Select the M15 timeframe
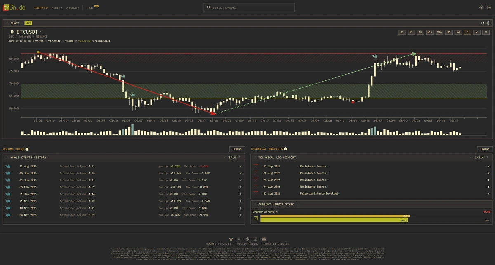Viewport: 495px width, 265px height. tap(430, 32)
